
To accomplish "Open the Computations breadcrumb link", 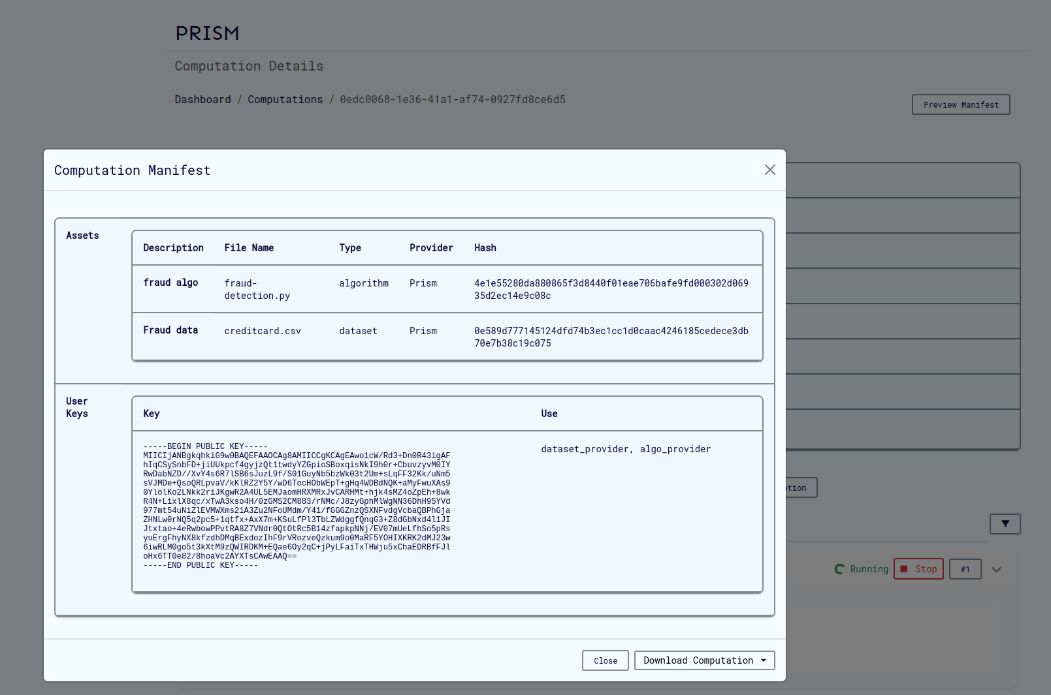I will pos(285,99).
